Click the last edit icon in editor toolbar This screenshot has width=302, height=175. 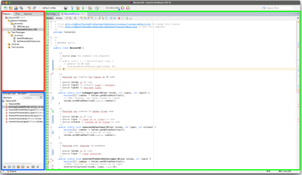coord(66,18)
